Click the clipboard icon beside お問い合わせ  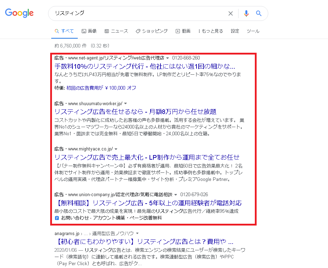[57, 218]
